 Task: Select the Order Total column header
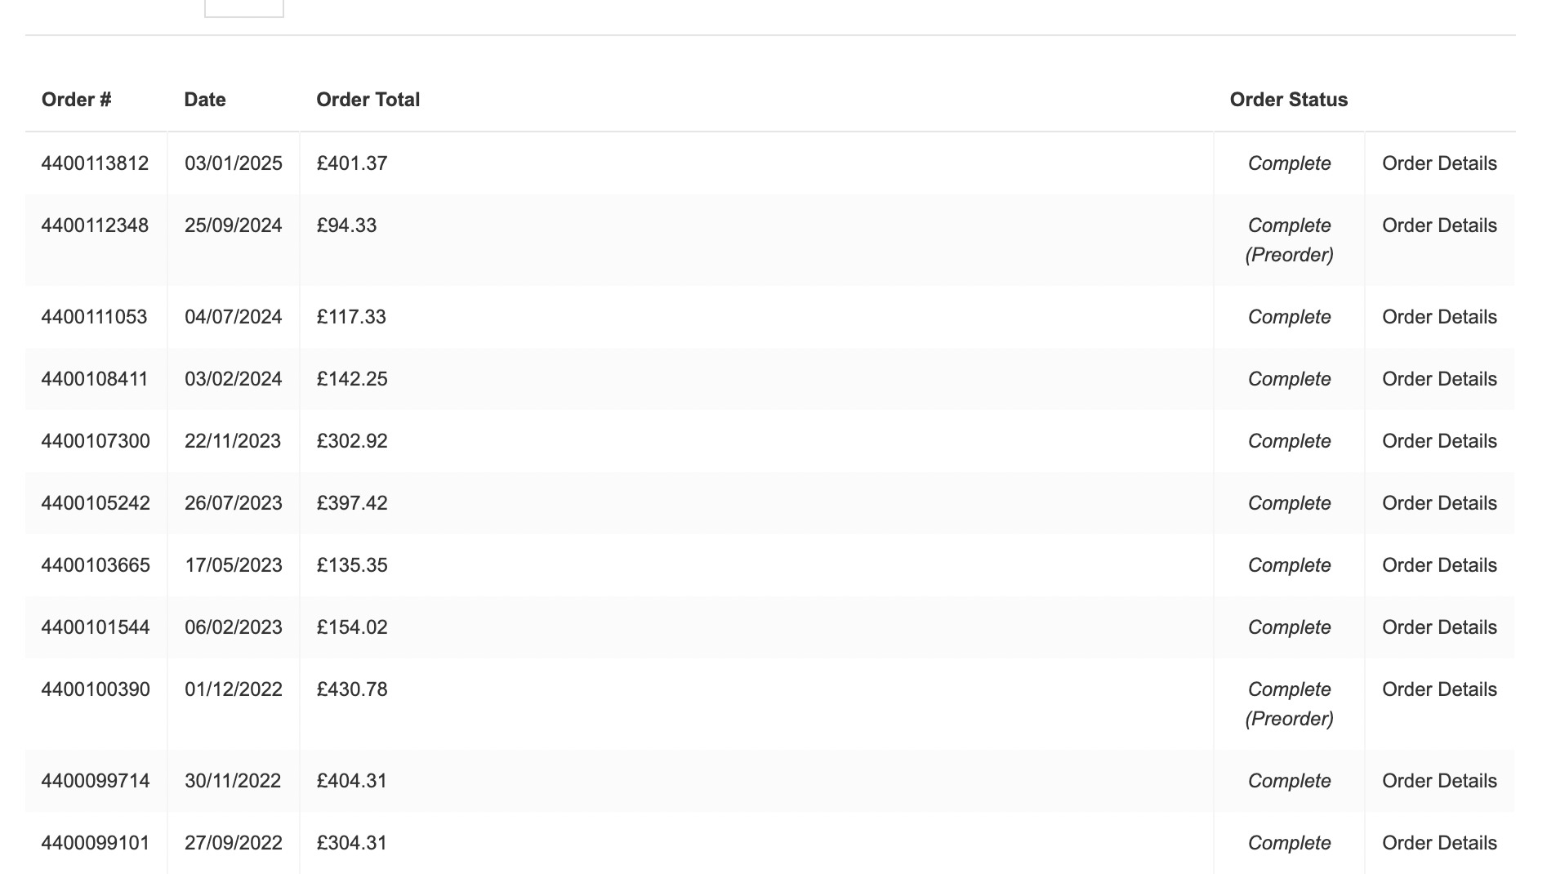point(368,100)
